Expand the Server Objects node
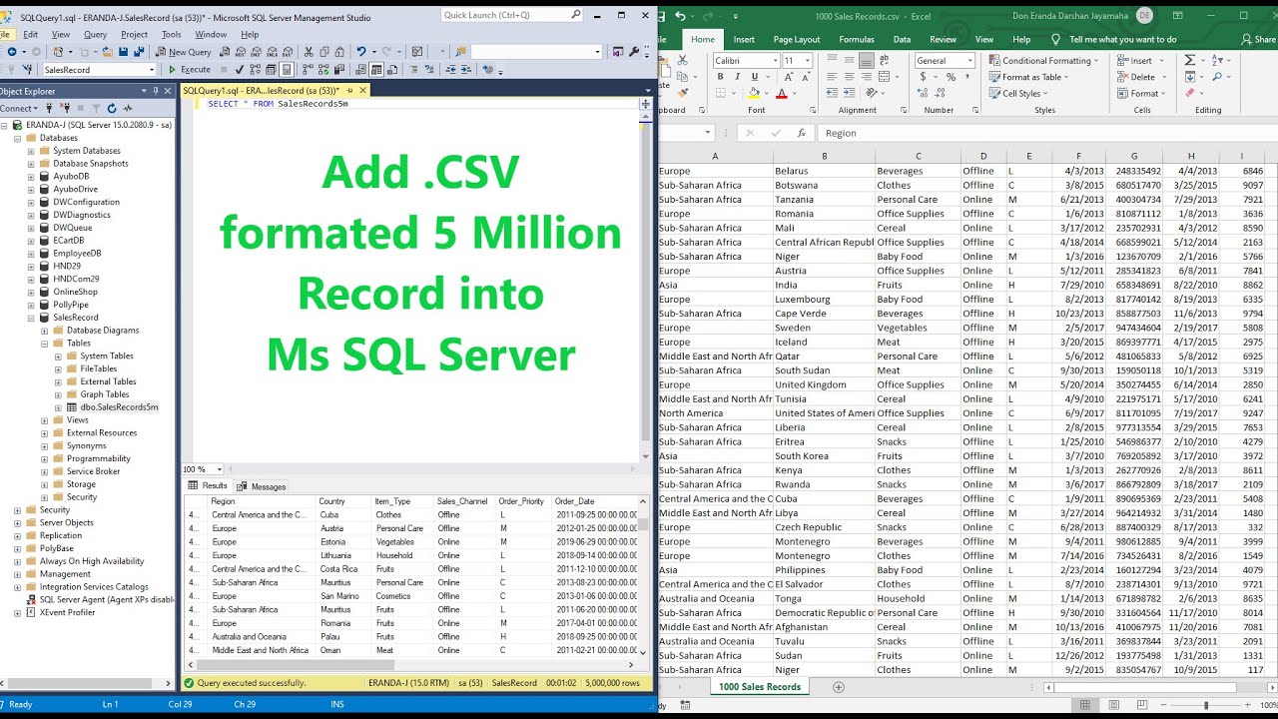Image resolution: width=1278 pixels, height=719 pixels. pos(17,523)
